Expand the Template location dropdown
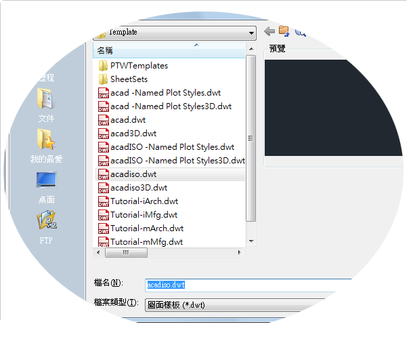 tap(251, 33)
